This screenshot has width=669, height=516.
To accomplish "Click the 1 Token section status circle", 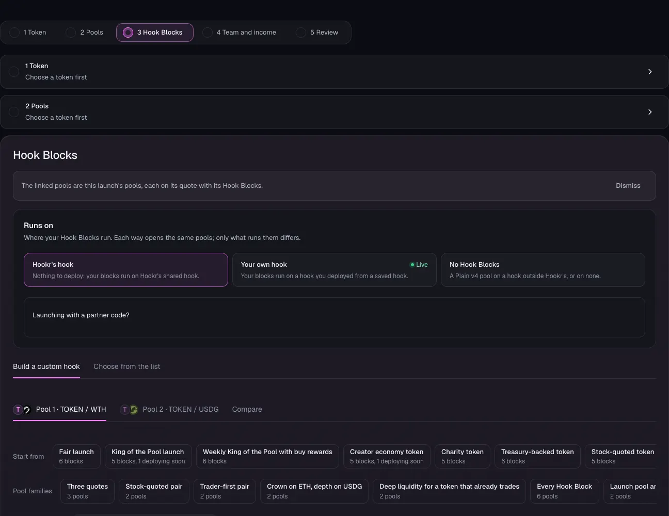I will 14,72.
